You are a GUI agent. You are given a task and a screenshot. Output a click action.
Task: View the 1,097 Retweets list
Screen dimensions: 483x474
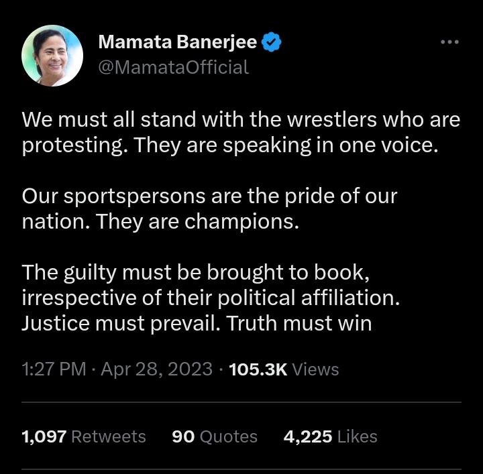tap(84, 436)
